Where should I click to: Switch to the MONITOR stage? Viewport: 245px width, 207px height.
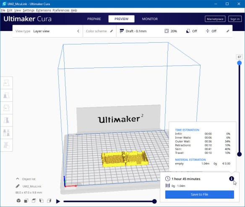point(150,19)
